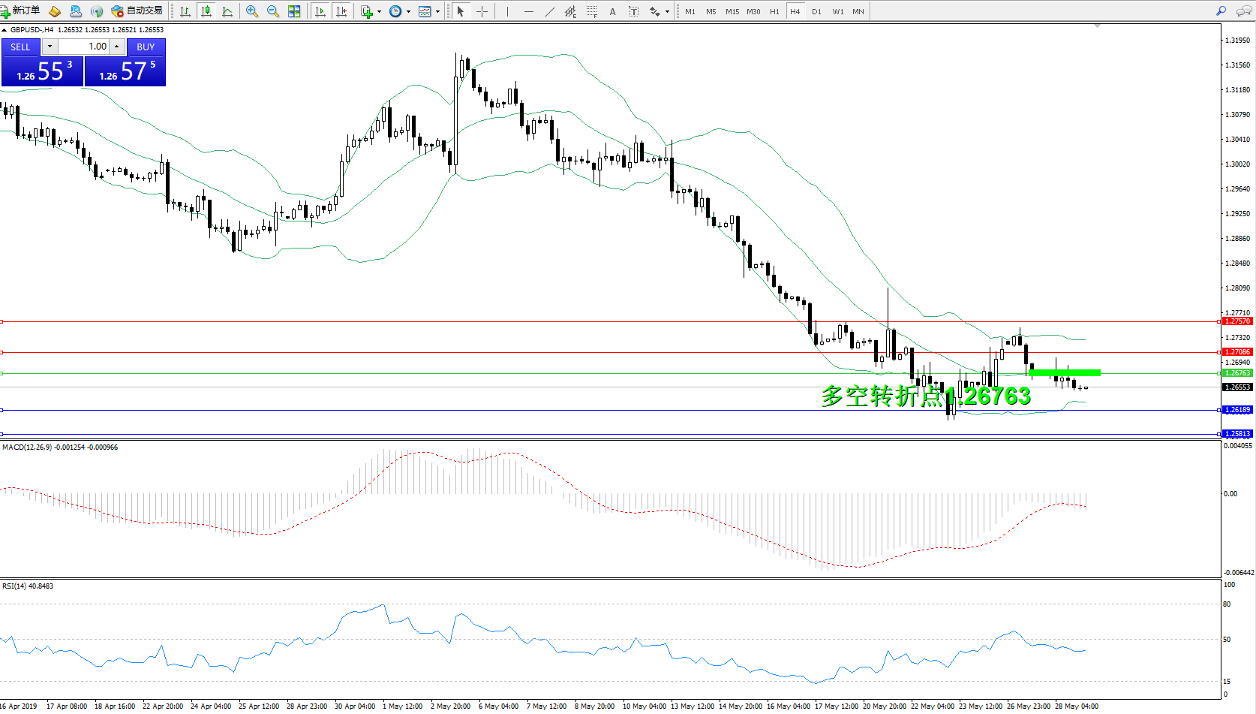Click the Zoom Out magnifier icon
Image resolution: width=1256 pixels, height=714 pixels.
[x=273, y=11]
